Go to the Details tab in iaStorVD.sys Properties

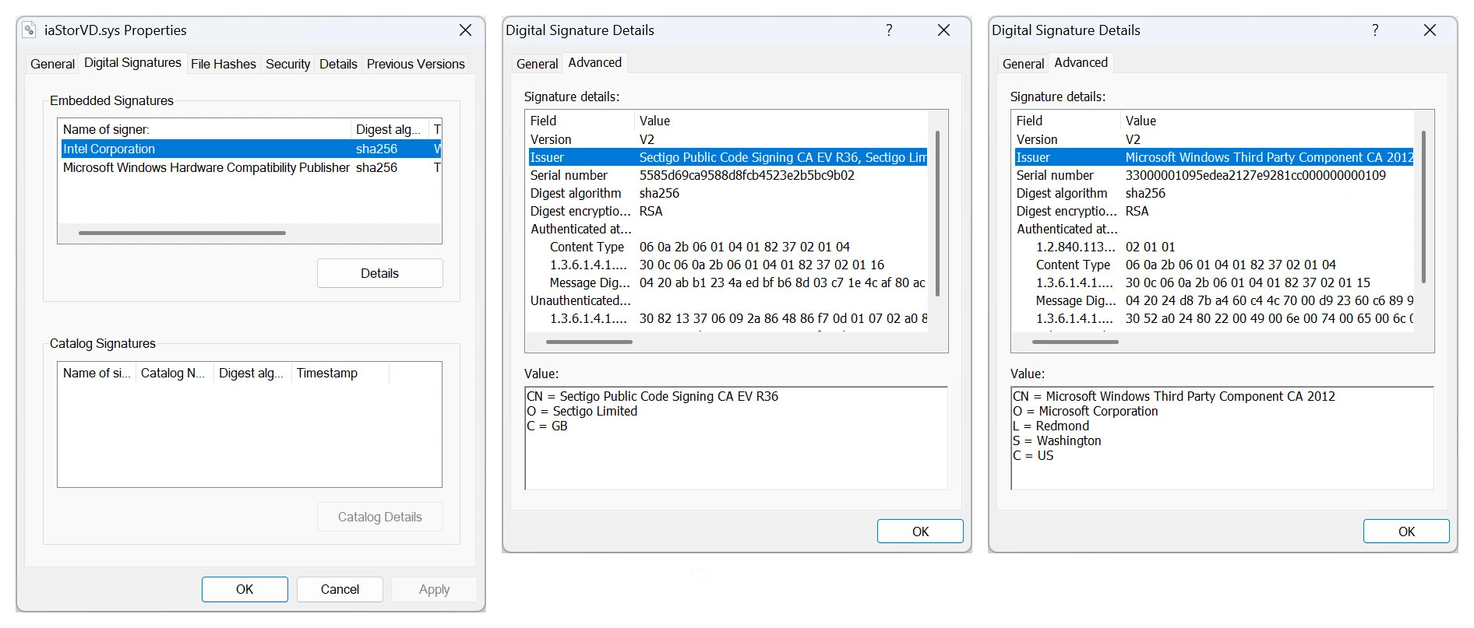pyautogui.click(x=338, y=64)
